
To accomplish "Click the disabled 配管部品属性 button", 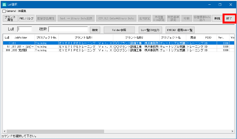I will [x=46, y=18].
